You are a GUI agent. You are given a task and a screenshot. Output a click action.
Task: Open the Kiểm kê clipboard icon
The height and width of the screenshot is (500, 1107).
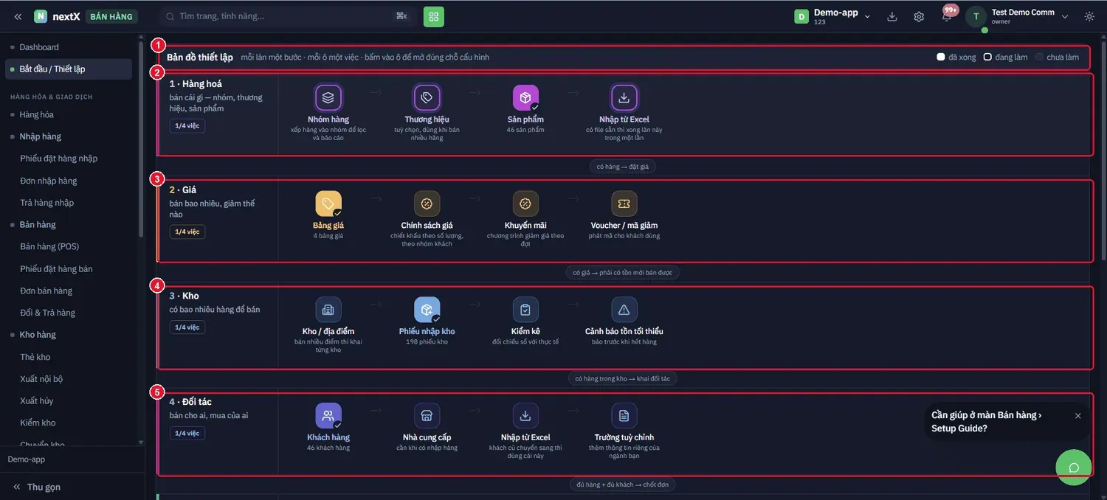(525, 310)
